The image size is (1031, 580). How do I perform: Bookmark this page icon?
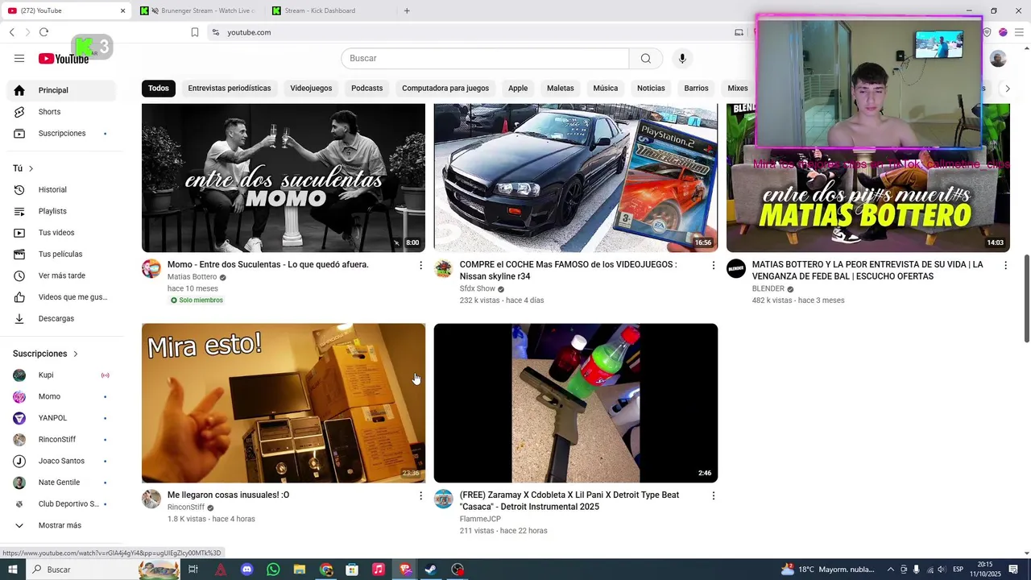(195, 32)
